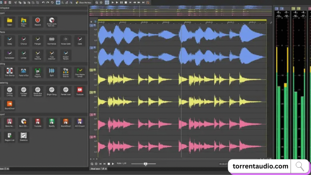Toggle channel 3 enable button on yellow track
This screenshot has width=311, height=175.
pos(91,70)
